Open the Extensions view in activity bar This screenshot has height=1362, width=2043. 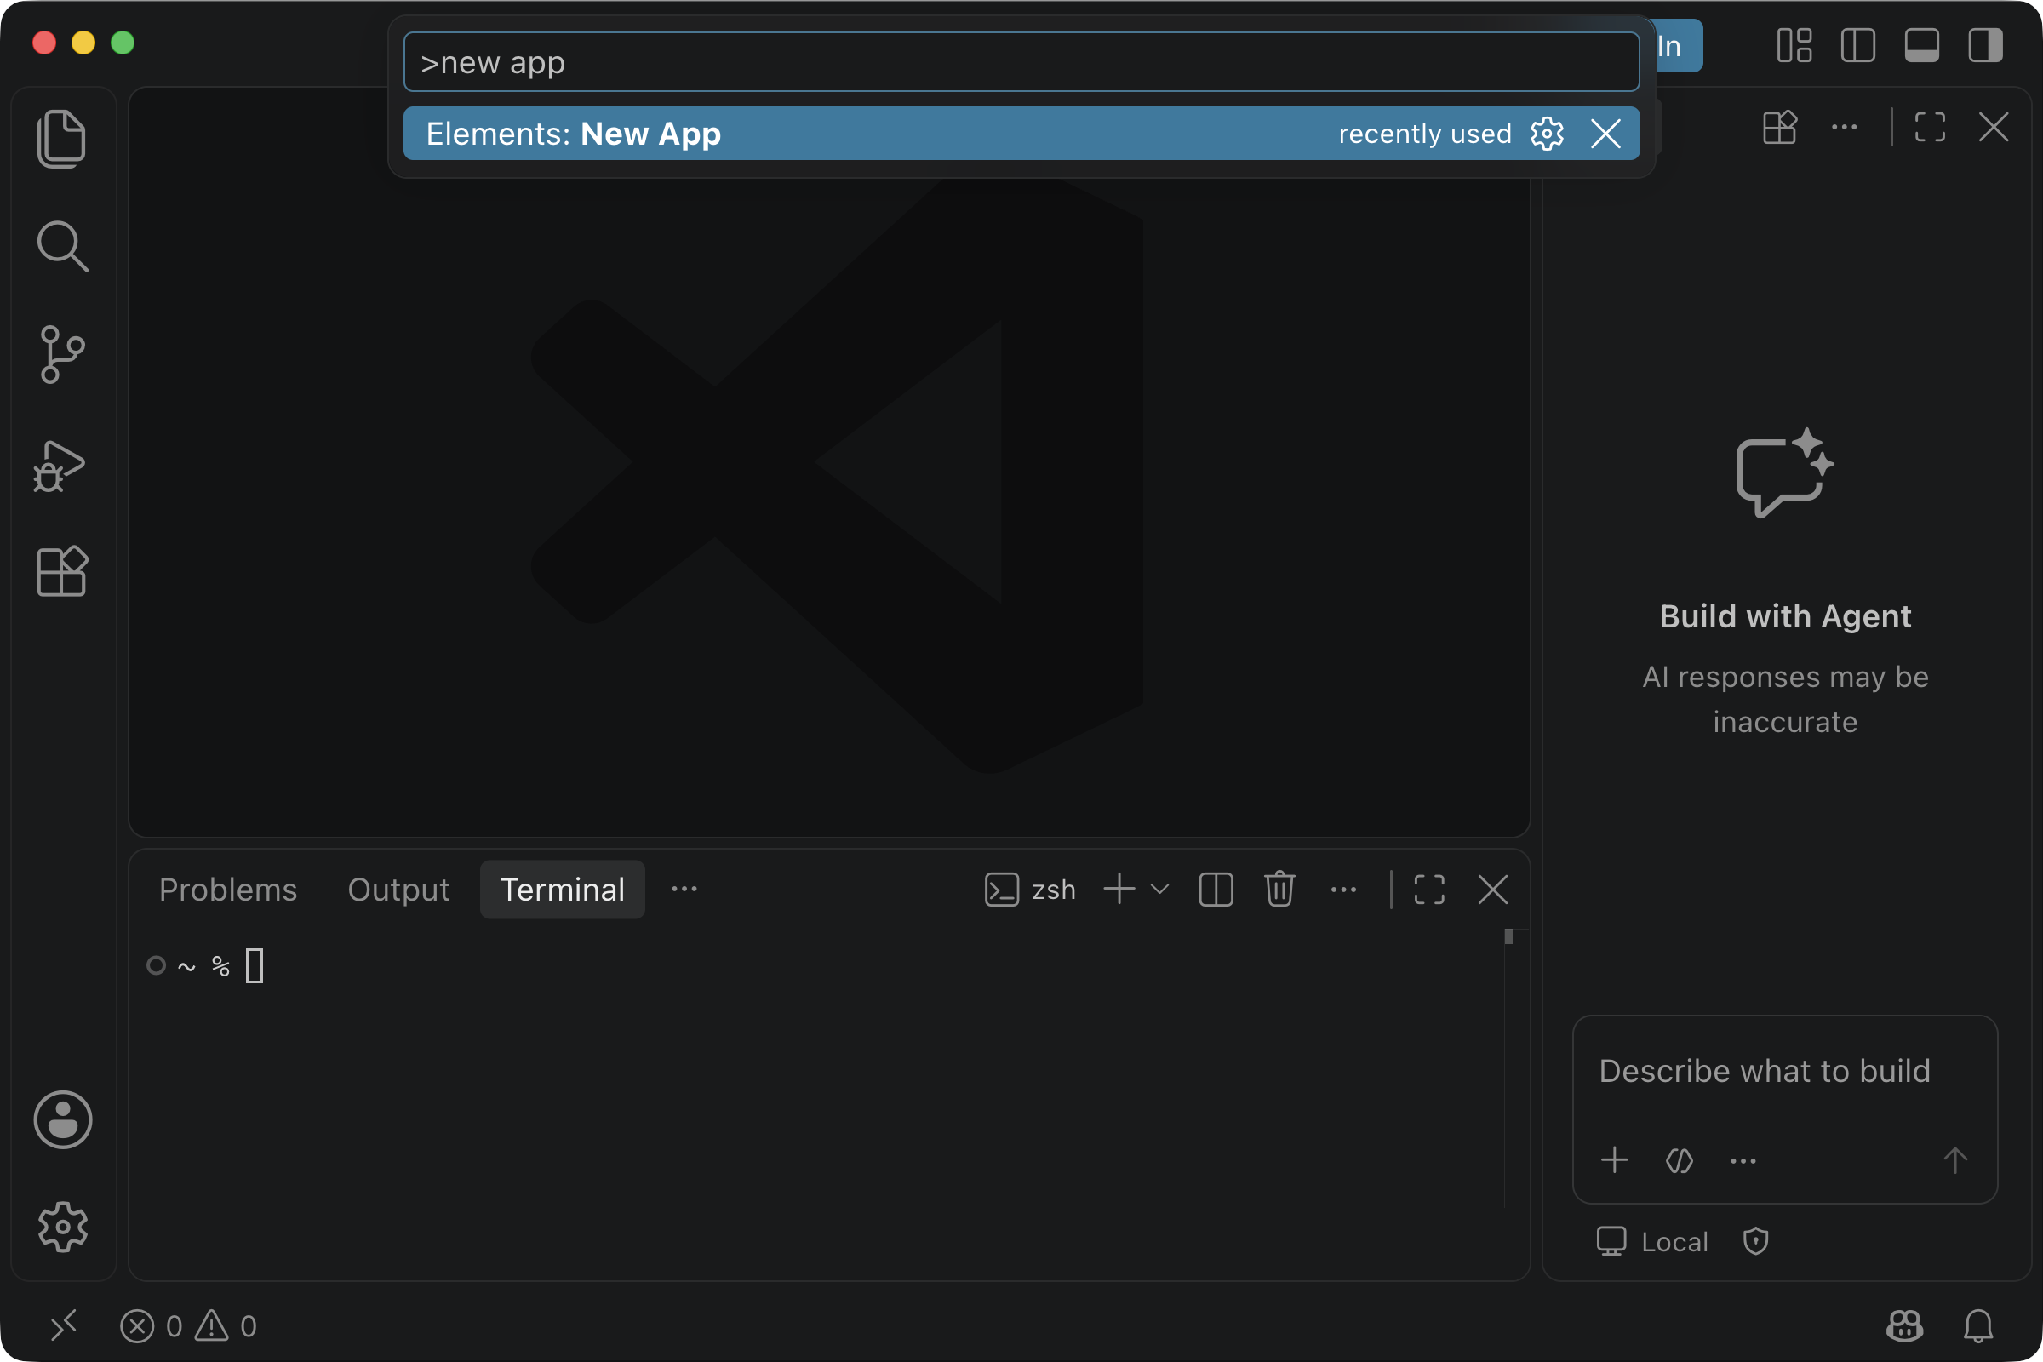pyautogui.click(x=61, y=571)
